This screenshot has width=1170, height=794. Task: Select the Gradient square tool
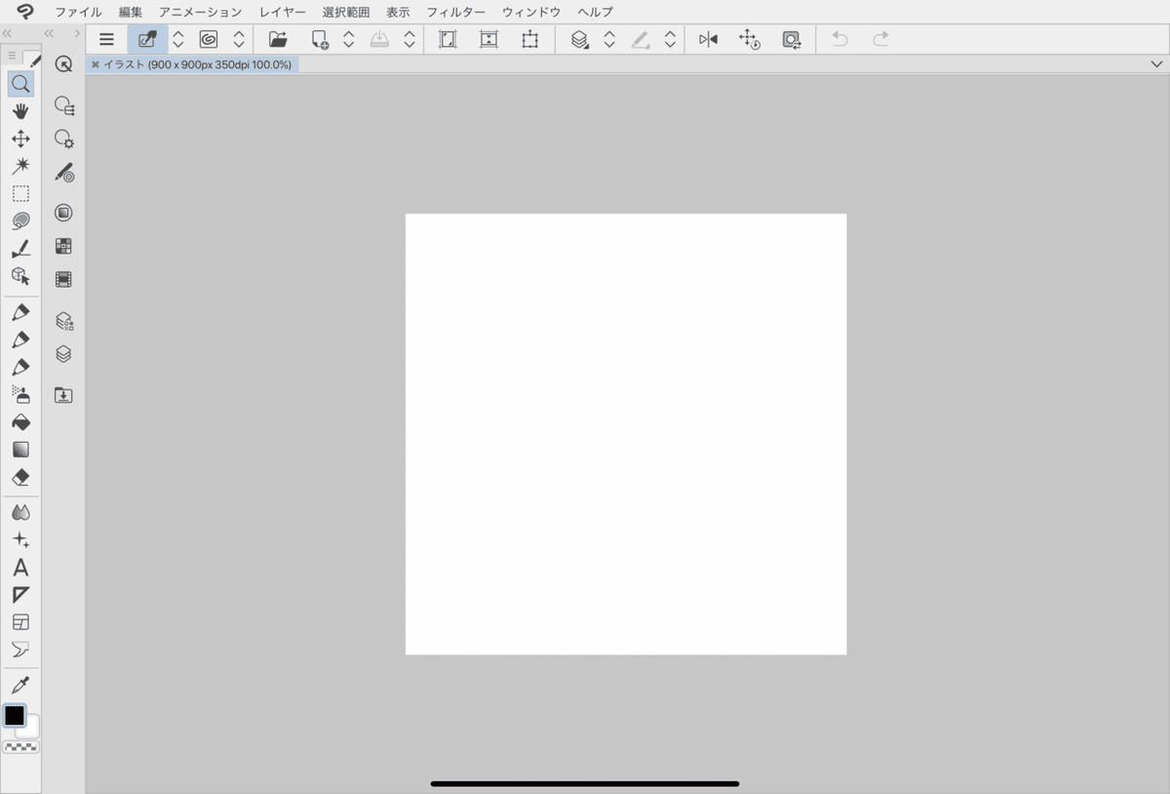tap(20, 450)
